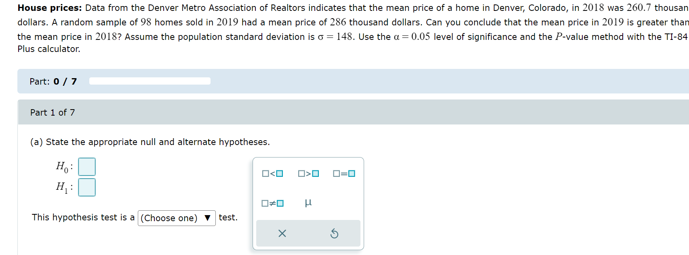Viewport: 689px width, 255px height.
Task: Click the X clear-answer icon
Action: 282,233
